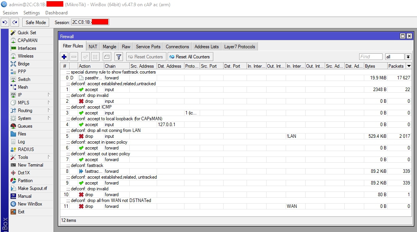
Task: Add a new firewall rule with plus icon
Action: [64, 57]
